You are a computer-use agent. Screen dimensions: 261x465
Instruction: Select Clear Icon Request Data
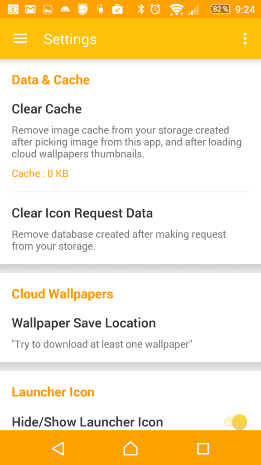[130, 228]
